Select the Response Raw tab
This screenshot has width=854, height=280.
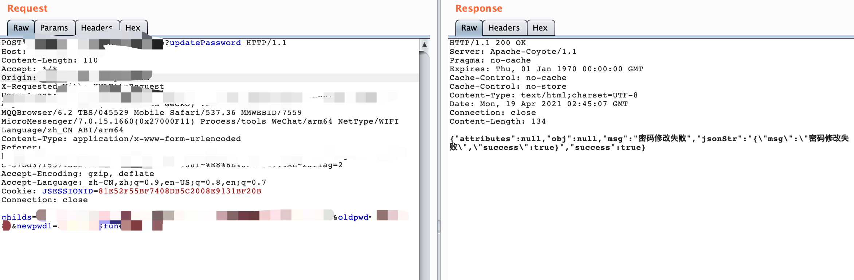pos(469,28)
